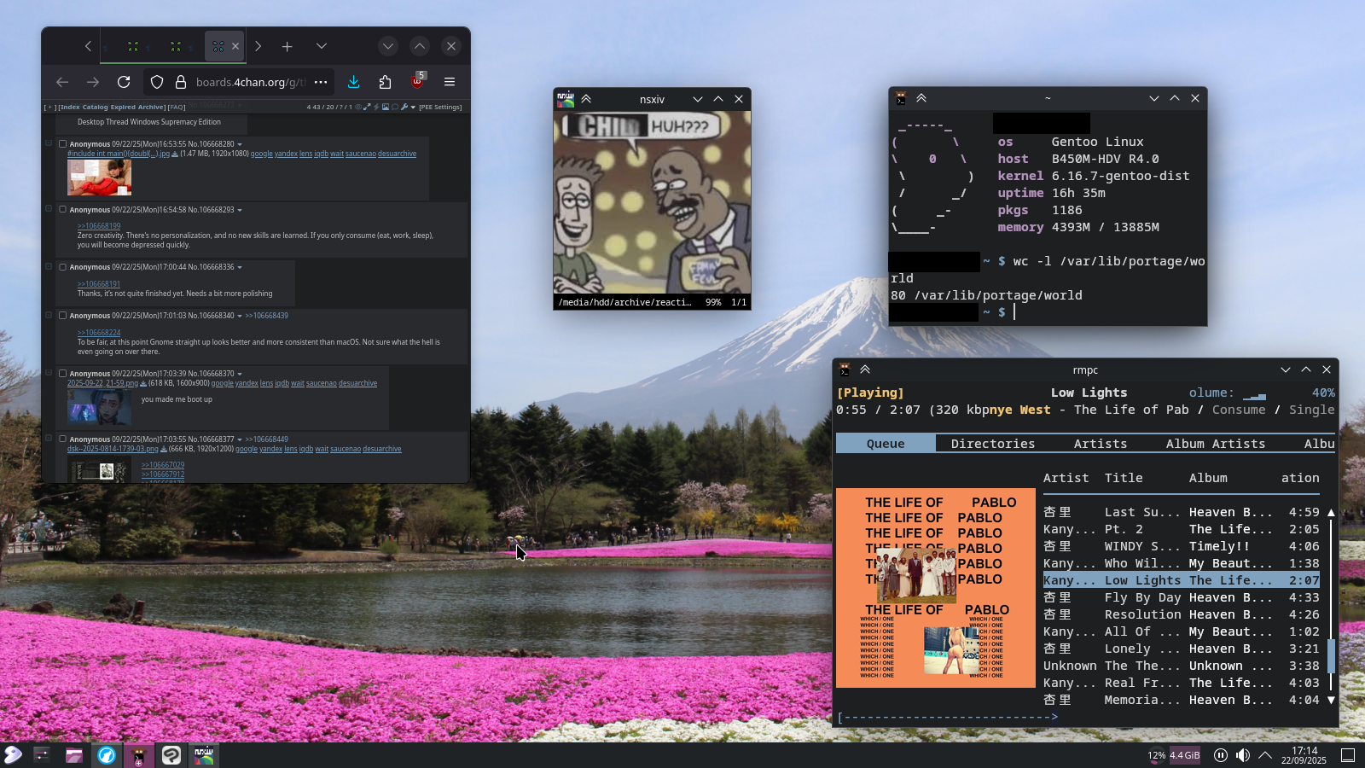Open tracking protection shield icon
The width and height of the screenshot is (1365, 768).
(x=157, y=82)
